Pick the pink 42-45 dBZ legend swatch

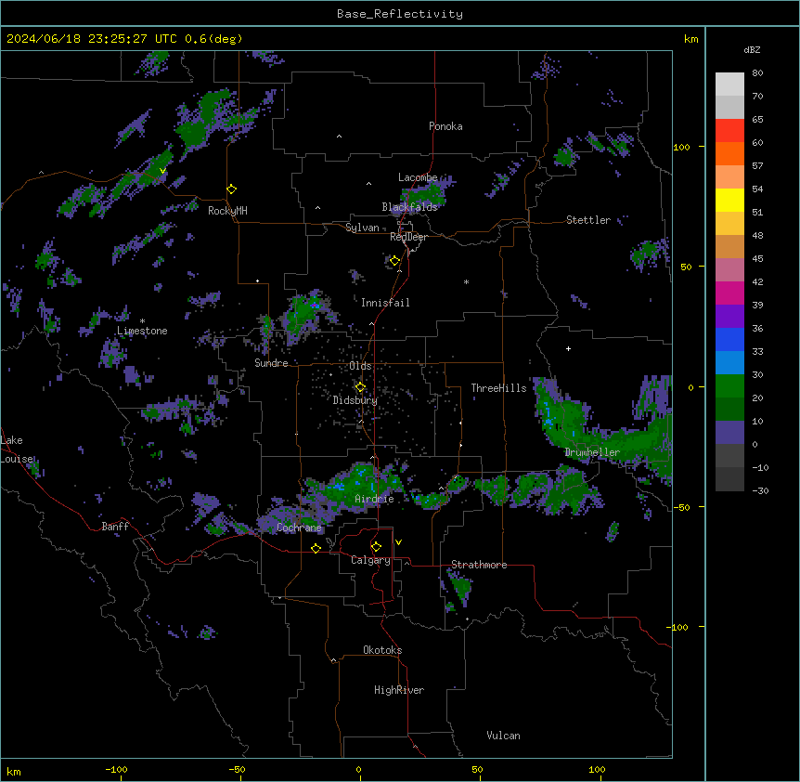point(729,269)
